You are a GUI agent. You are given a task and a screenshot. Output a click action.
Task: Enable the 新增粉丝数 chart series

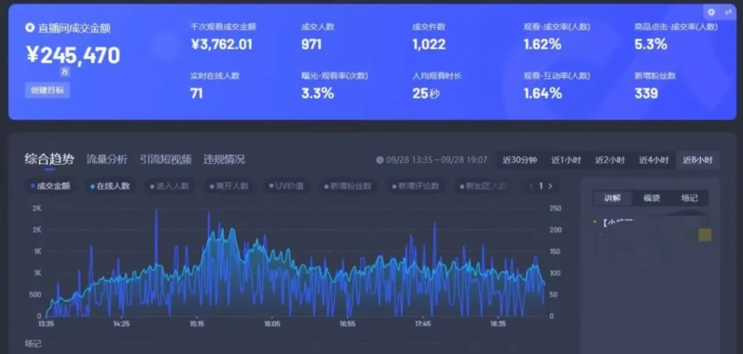[348, 186]
